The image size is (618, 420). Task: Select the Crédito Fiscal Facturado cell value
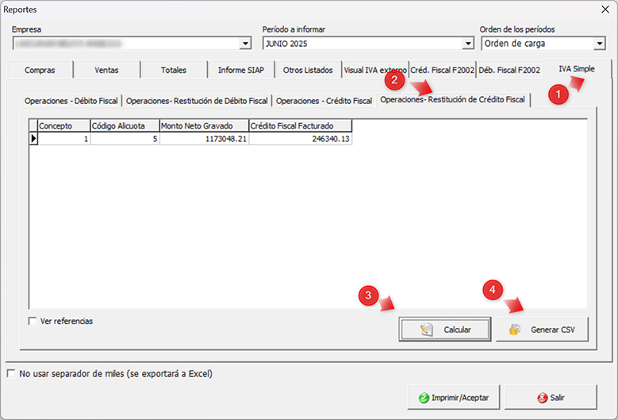[x=300, y=138]
